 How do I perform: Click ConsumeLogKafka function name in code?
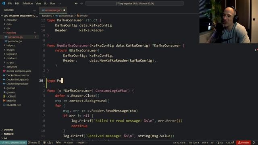pos(110,91)
